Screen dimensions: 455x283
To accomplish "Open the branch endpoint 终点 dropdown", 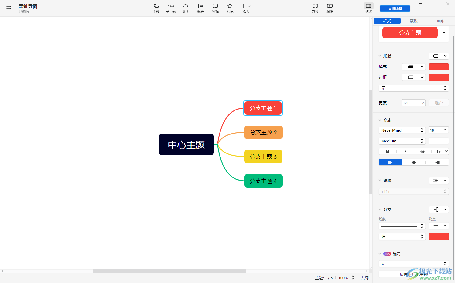I will [x=439, y=226].
